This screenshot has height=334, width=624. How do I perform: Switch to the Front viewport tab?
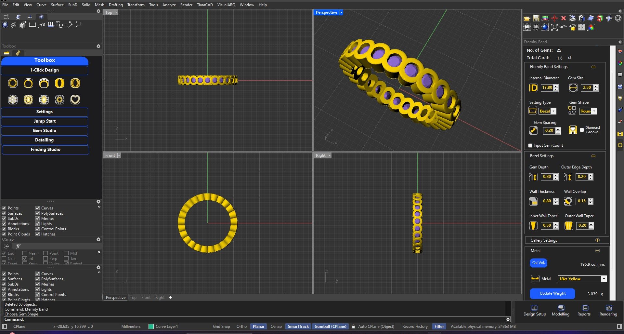click(x=146, y=298)
